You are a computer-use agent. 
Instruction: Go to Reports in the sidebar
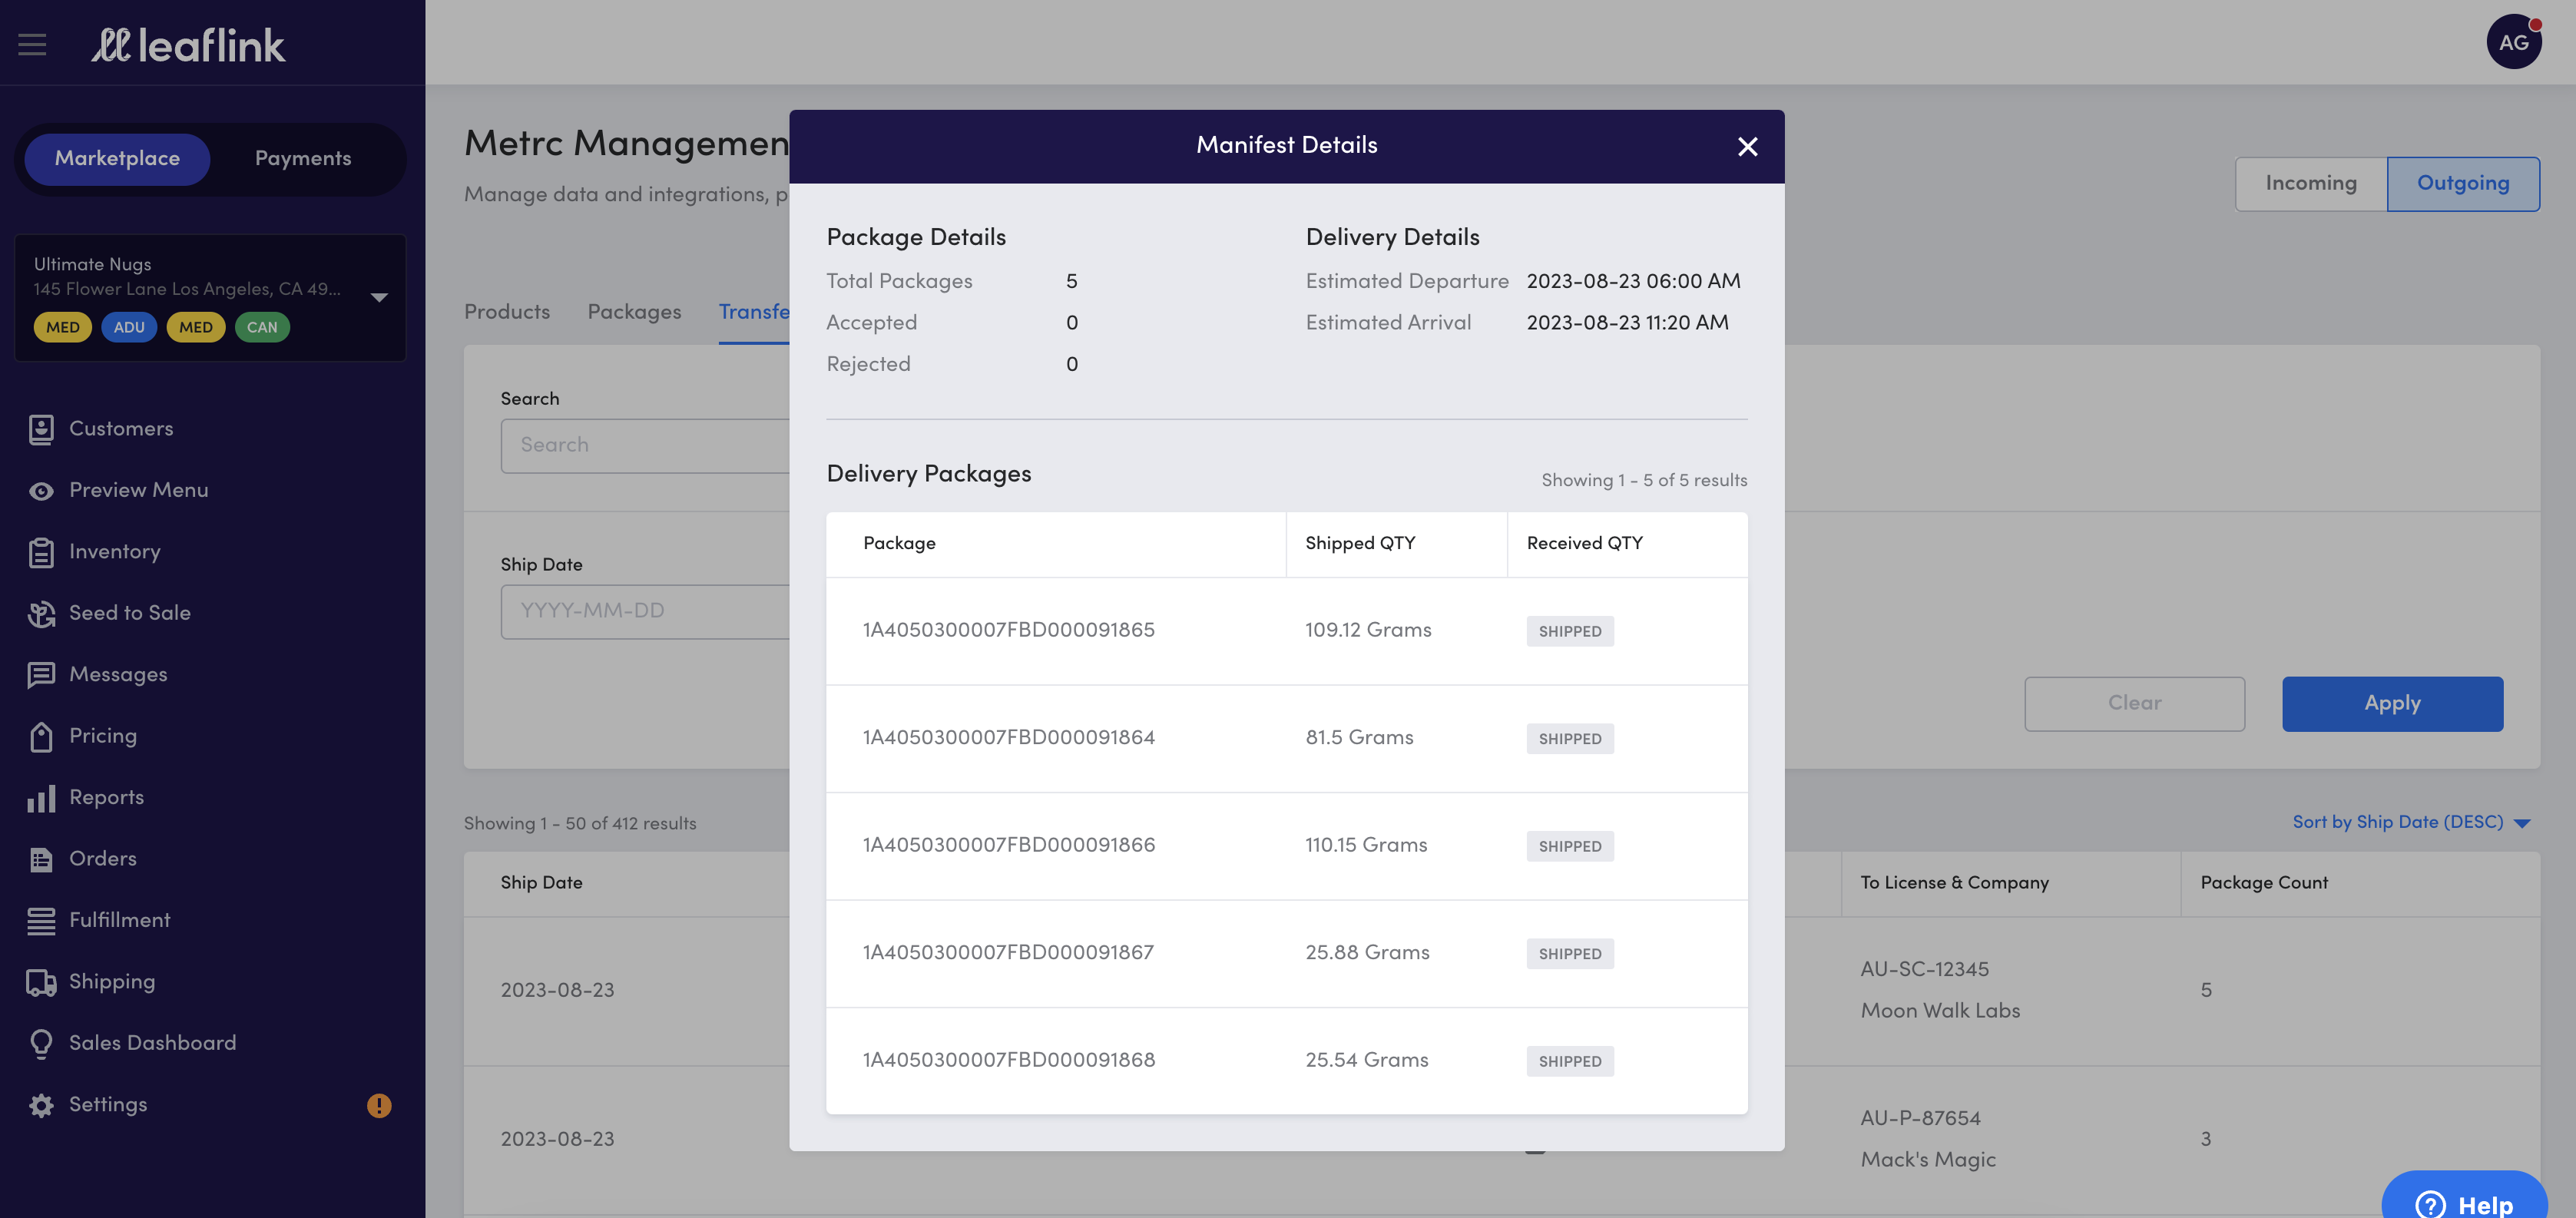click(107, 798)
